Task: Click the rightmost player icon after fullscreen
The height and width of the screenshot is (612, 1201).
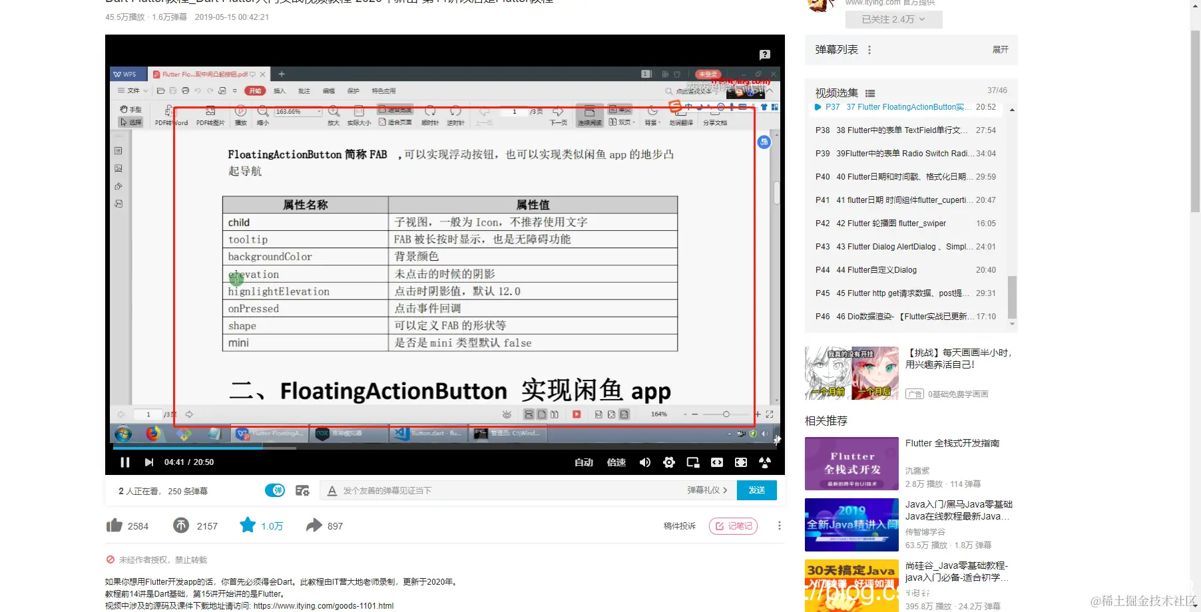Action: (765, 462)
